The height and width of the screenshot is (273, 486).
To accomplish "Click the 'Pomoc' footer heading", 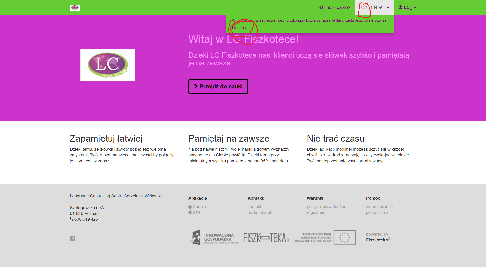I will (x=373, y=198).
